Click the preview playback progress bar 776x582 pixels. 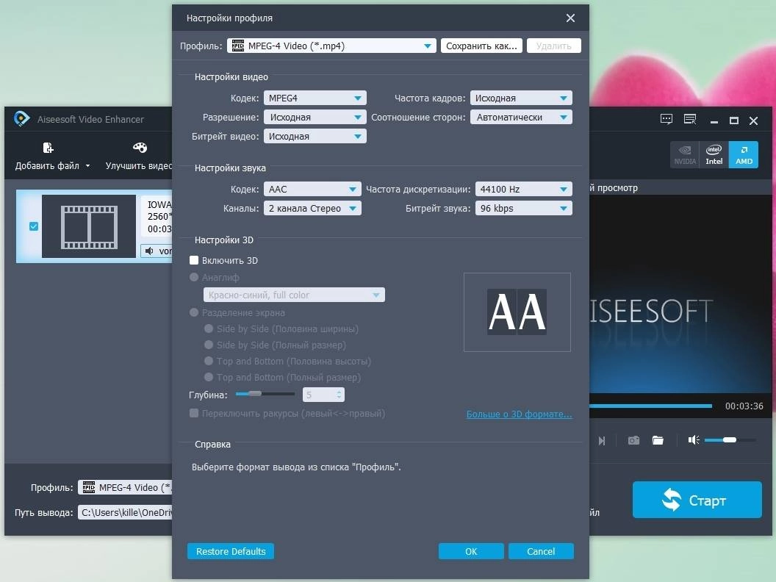tap(650, 406)
